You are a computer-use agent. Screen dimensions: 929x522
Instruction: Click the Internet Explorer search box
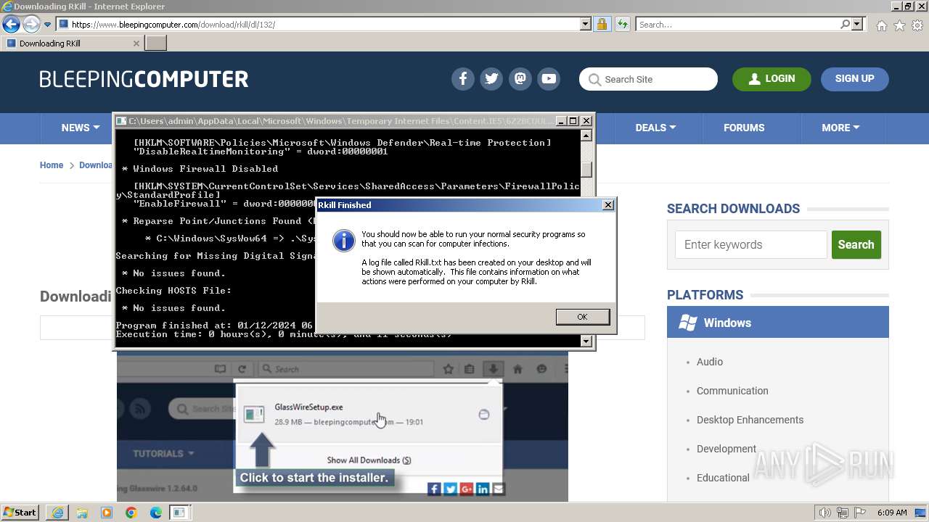coord(738,25)
